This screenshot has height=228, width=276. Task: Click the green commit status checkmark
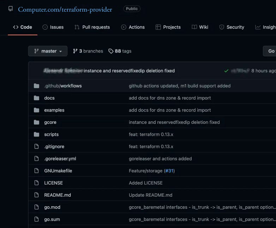226,71
